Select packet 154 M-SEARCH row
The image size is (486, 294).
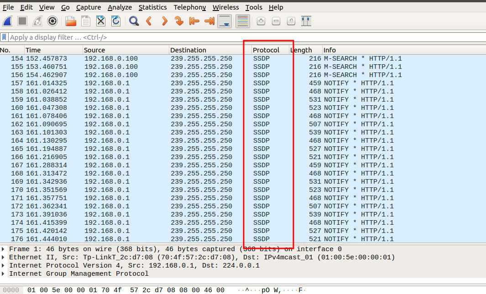(243, 58)
